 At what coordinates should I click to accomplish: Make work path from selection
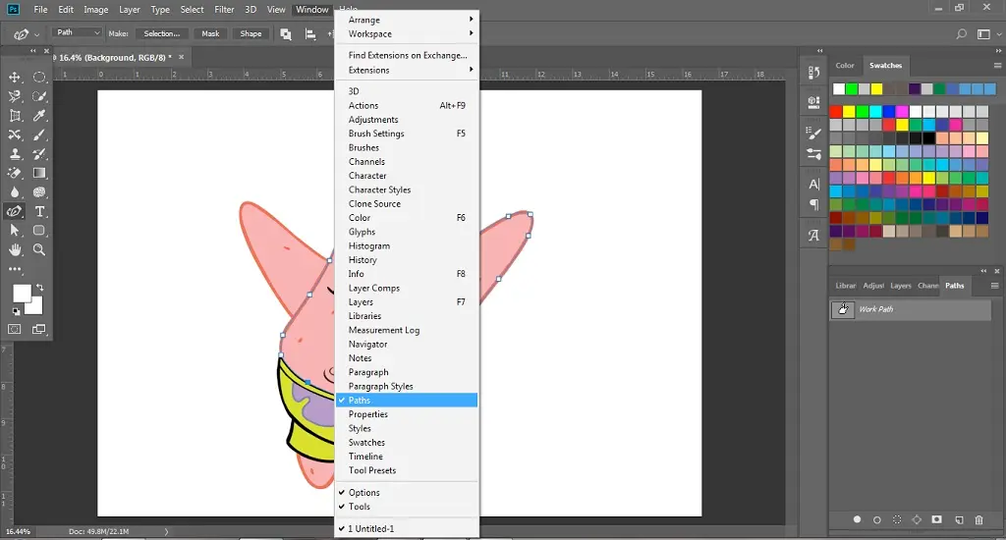(x=917, y=519)
